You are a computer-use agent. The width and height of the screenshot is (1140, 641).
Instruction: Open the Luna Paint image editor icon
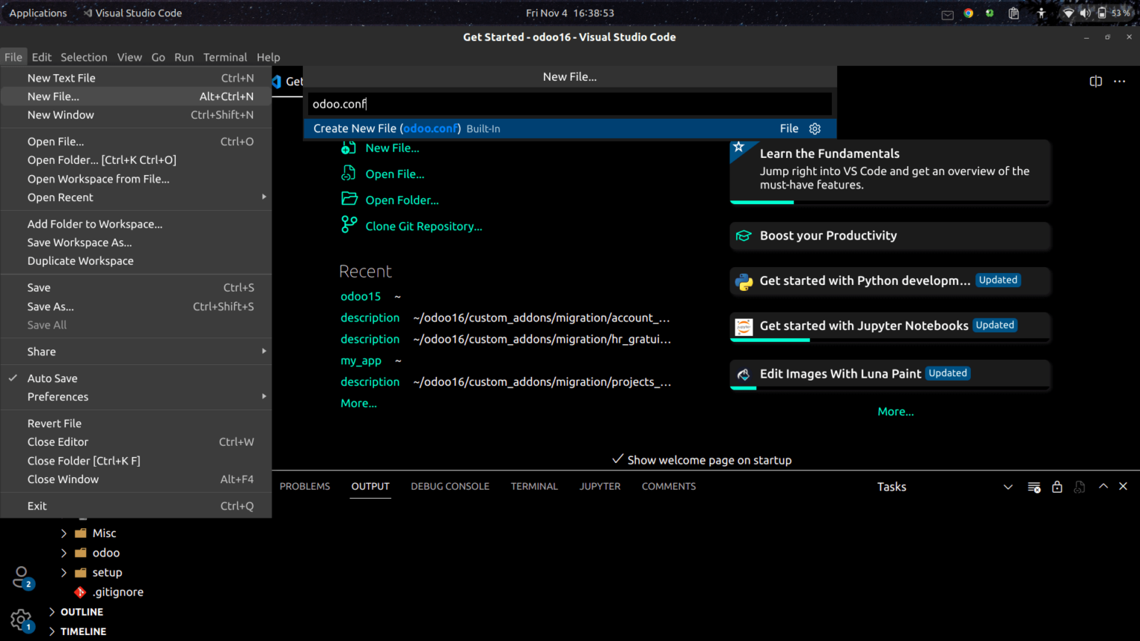coord(743,374)
